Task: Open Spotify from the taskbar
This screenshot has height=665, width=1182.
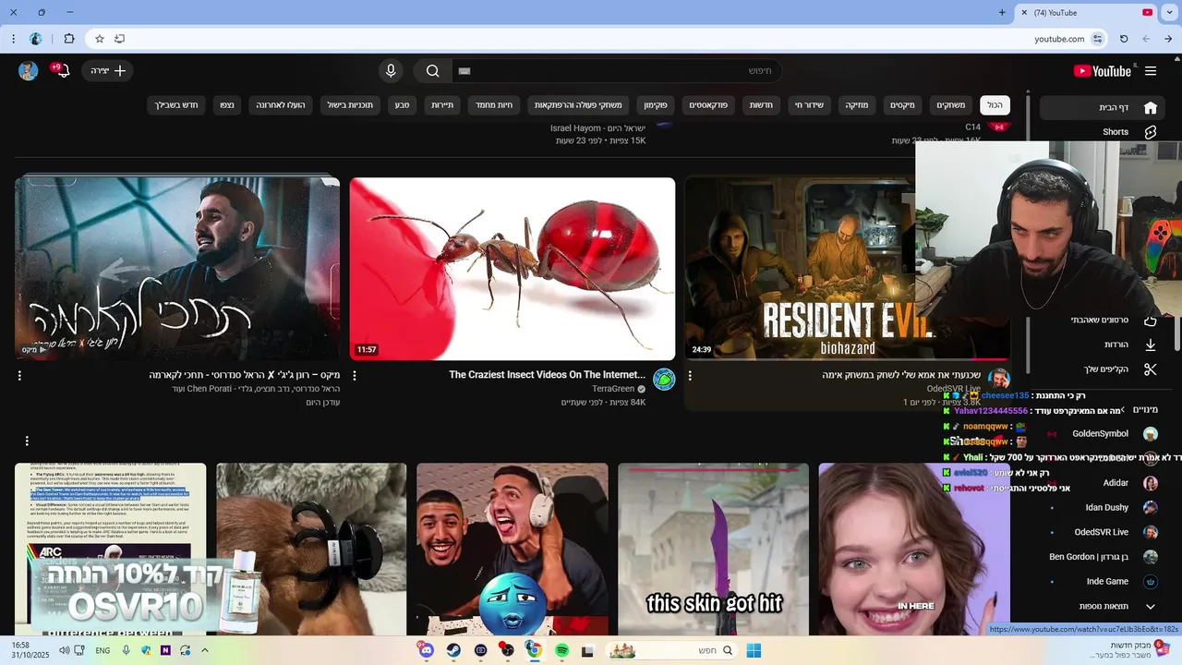Action: [561, 650]
